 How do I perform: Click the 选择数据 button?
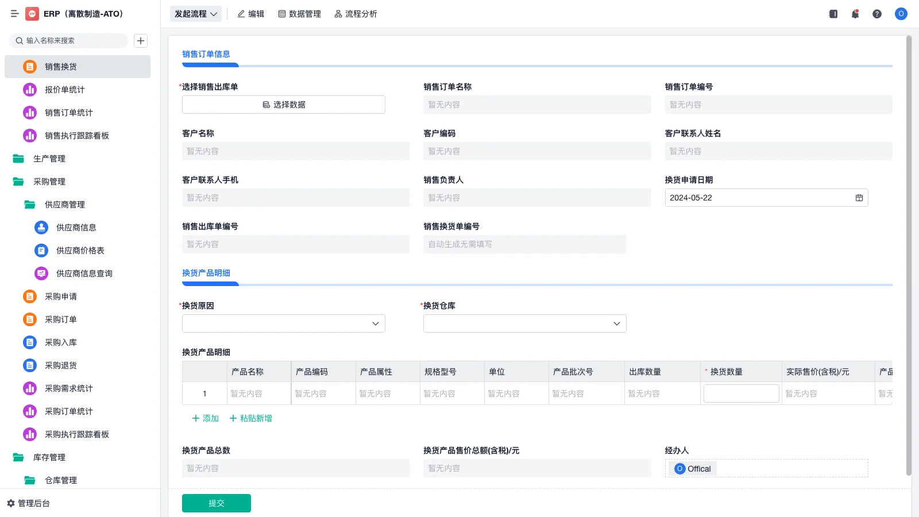pyautogui.click(x=283, y=105)
